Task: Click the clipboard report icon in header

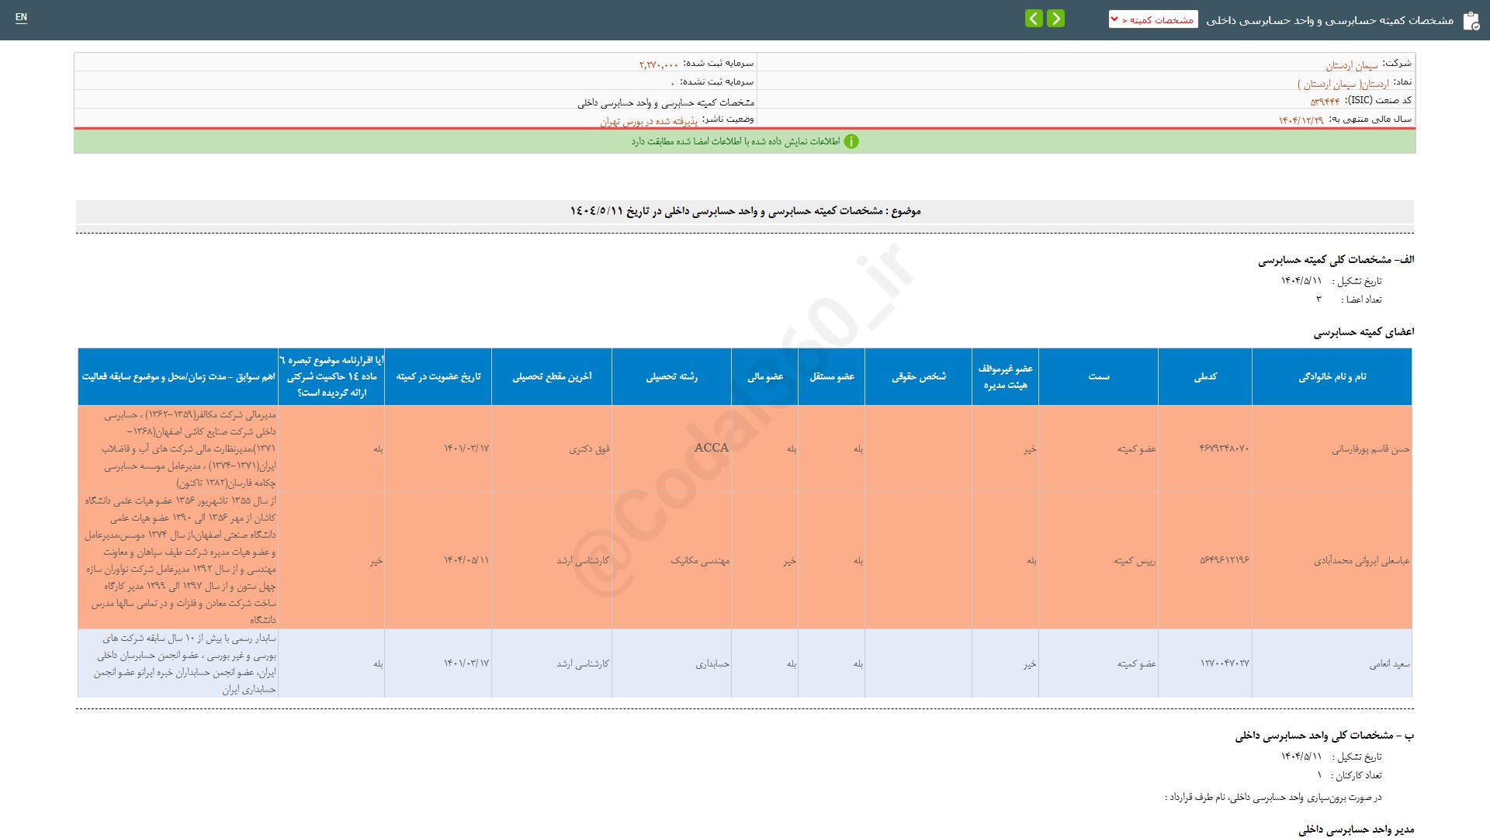Action: point(1471,21)
